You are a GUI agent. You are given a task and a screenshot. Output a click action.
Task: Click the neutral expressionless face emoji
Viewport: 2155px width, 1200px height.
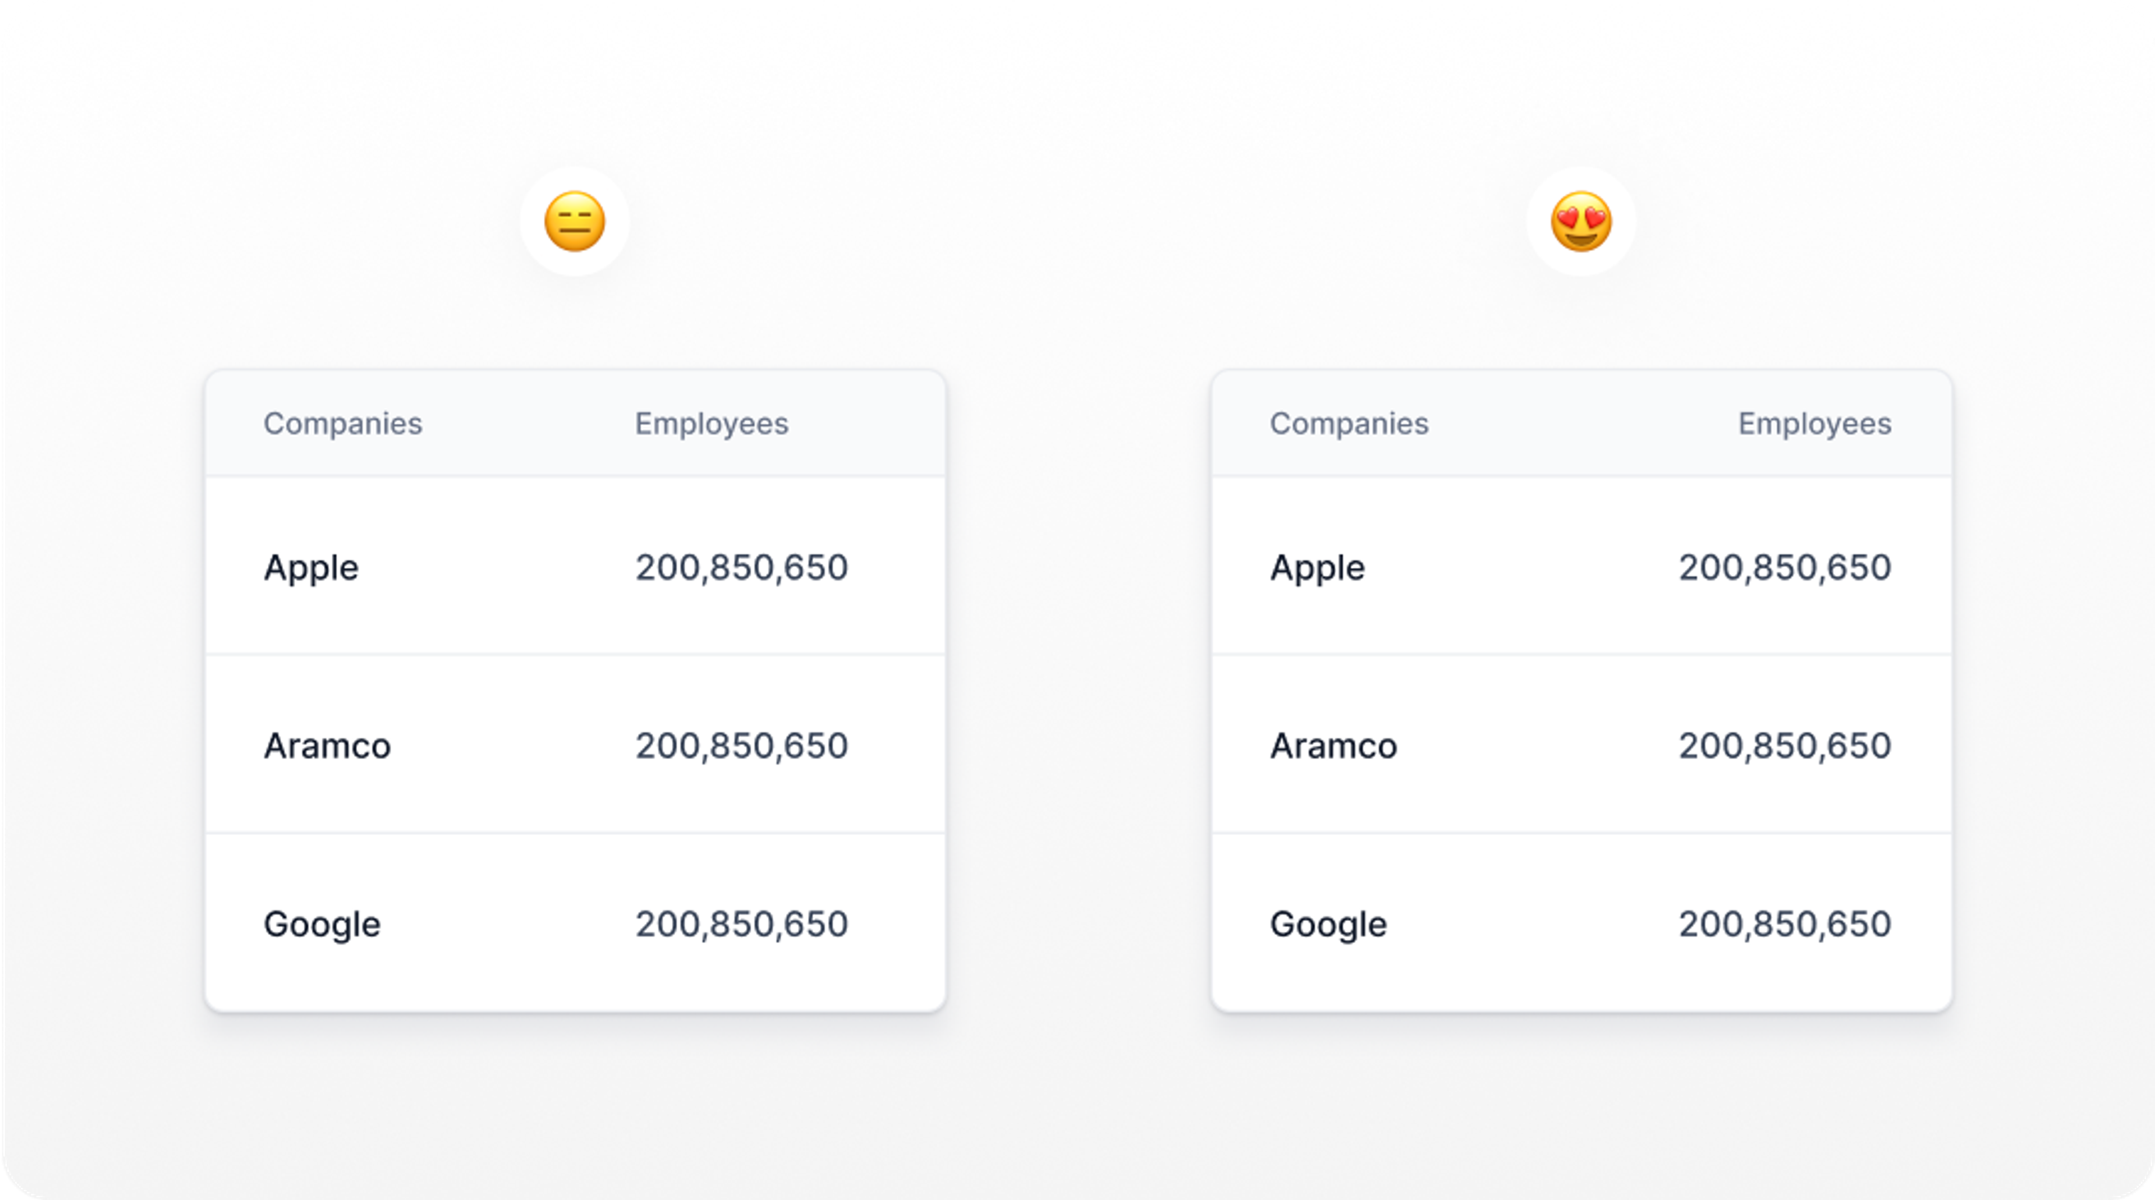[575, 222]
